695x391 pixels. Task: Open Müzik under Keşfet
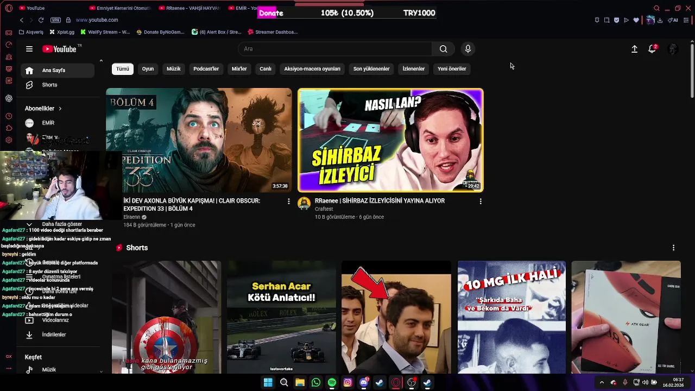click(x=58, y=369)
